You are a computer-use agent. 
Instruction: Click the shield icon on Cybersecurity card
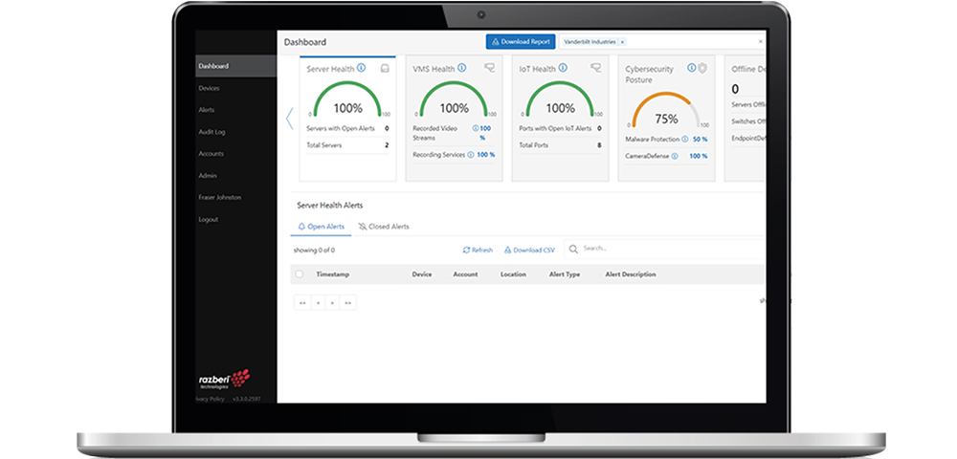(702, 68)
